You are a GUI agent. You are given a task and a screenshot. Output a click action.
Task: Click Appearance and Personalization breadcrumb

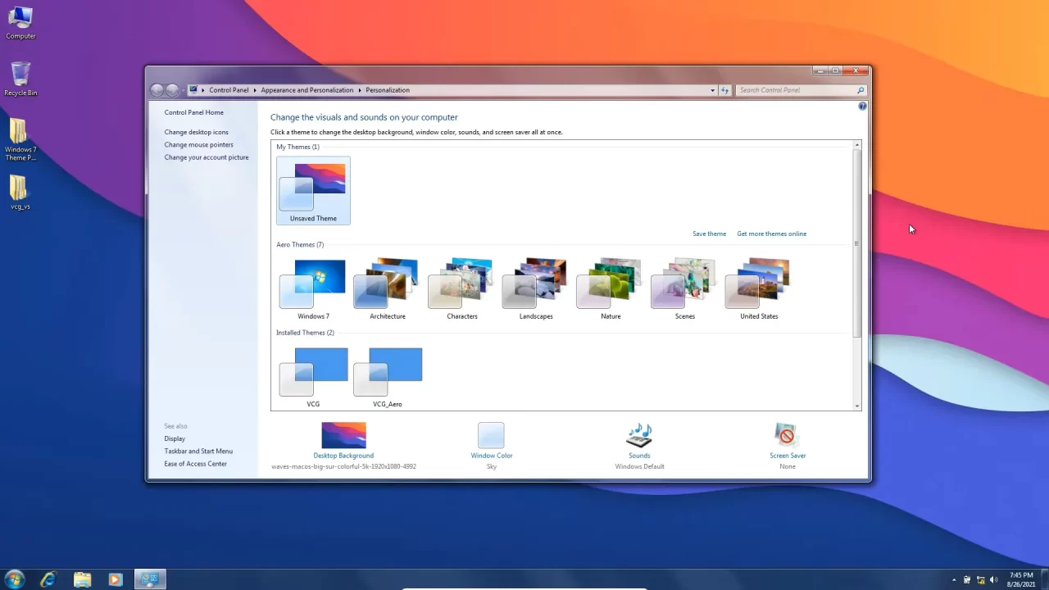click(307, 90)
